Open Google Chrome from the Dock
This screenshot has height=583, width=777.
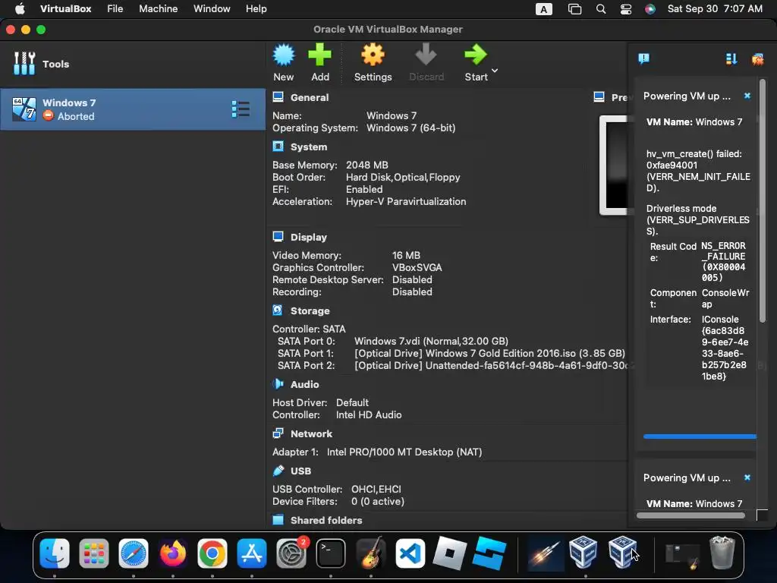click(212, 553)
